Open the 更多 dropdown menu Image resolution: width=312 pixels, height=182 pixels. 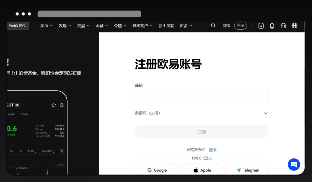pyautogui.click(x=186, y=26)
